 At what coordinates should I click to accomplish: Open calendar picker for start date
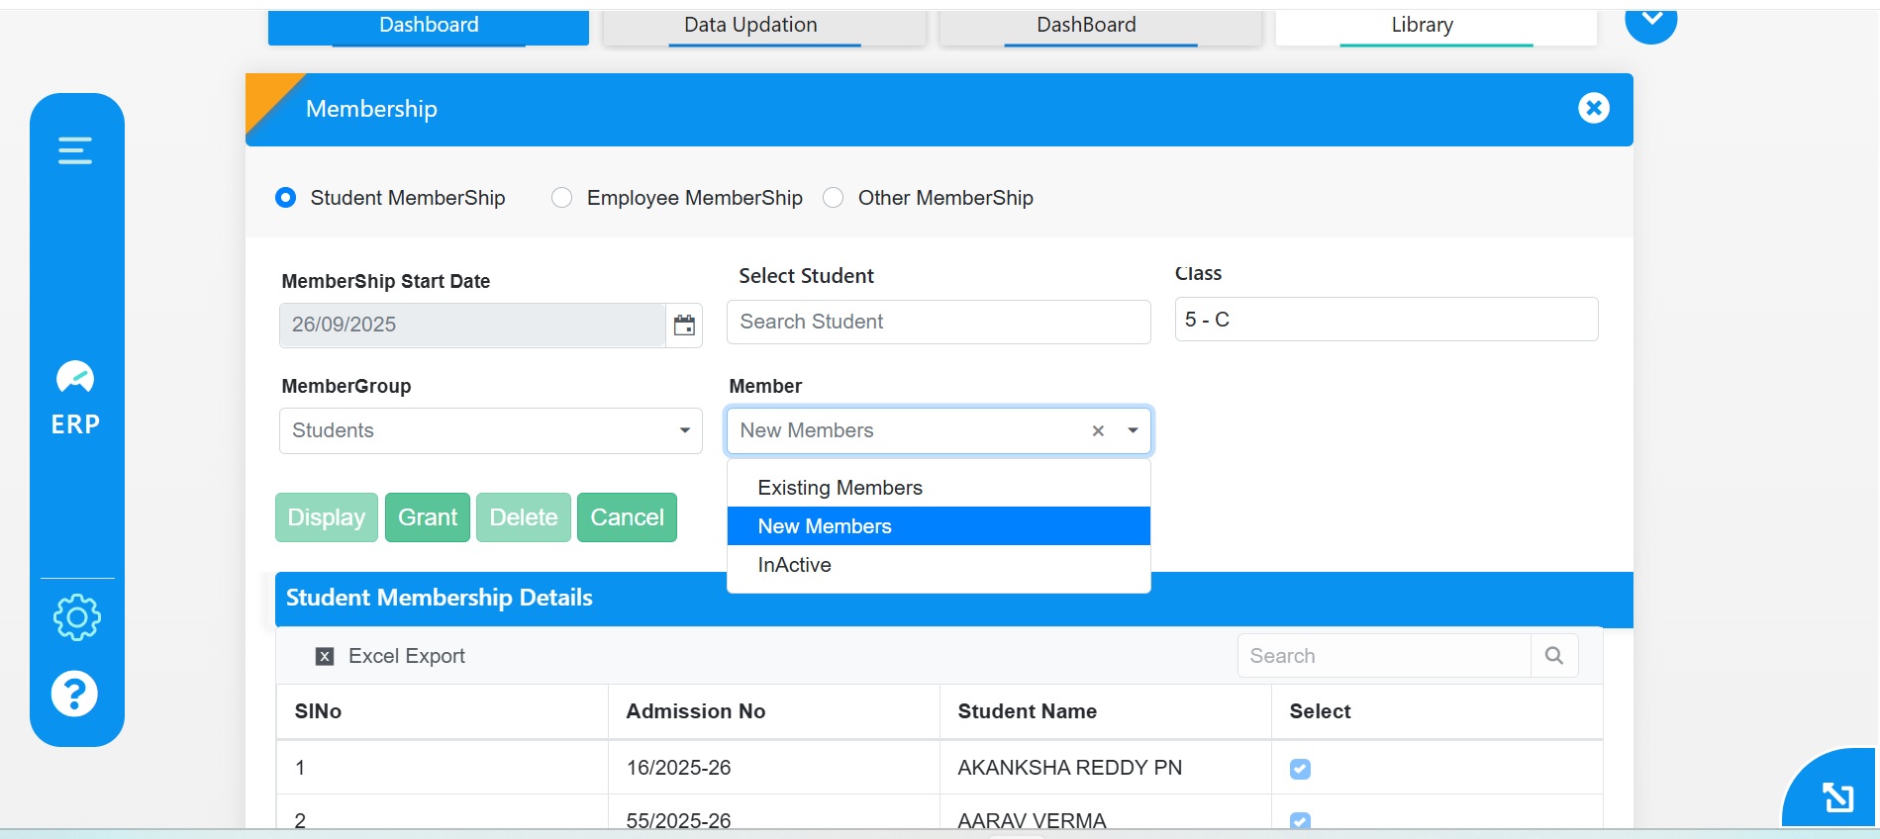coord(684,326)
